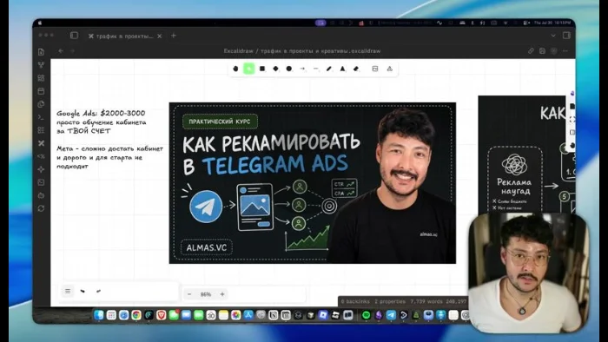Zoom in with the plus button

(x=222, y=294)
